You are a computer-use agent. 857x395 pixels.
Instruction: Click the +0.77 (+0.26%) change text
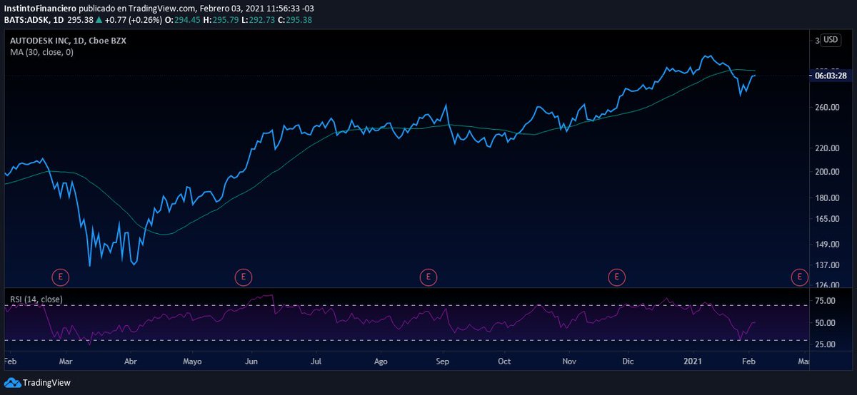click(x=134, y=19)
